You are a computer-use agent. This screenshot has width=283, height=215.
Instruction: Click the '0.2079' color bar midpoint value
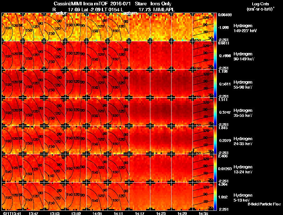(225, 141)
